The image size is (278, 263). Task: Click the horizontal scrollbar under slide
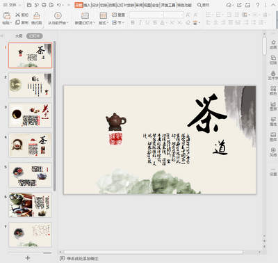tap(153, 252)
